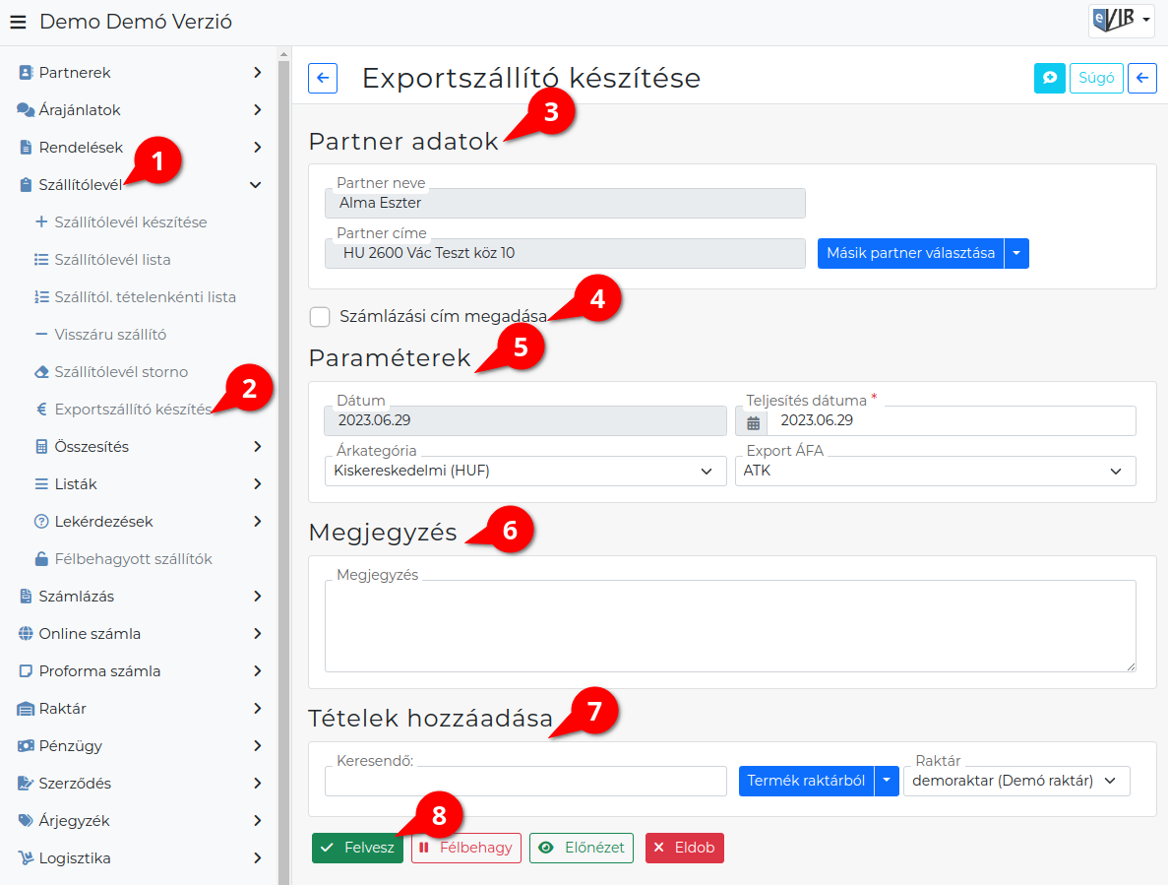Open Szállítólevél lista menu item
This screenshot has height=885, width=1168.
tap(112, 259)
